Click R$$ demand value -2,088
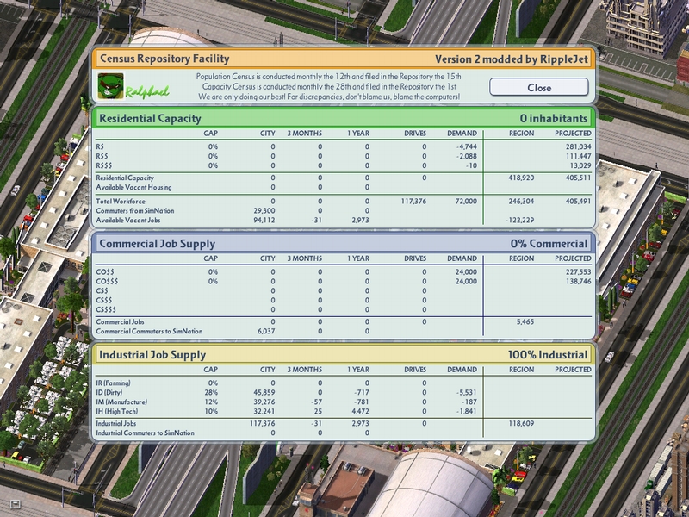Image resolution: width=689 pixels, height=517 pixels. pyautogui.click(x=467, y=156)
